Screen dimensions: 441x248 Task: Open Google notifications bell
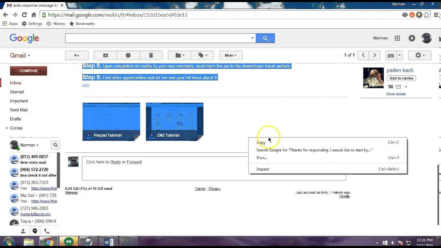pyautogui.click(x=412, y=38)
